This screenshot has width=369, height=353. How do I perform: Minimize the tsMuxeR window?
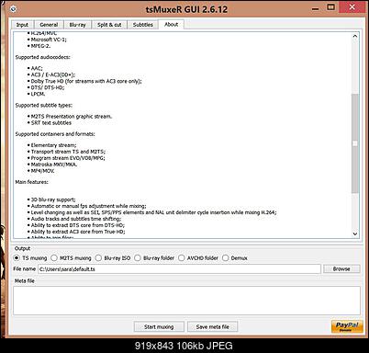pos(315,8)
